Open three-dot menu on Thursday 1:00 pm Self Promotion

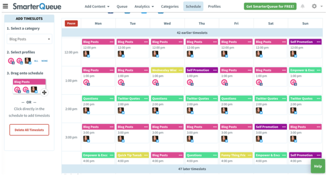pyautogui.click(x=215, y=70)
